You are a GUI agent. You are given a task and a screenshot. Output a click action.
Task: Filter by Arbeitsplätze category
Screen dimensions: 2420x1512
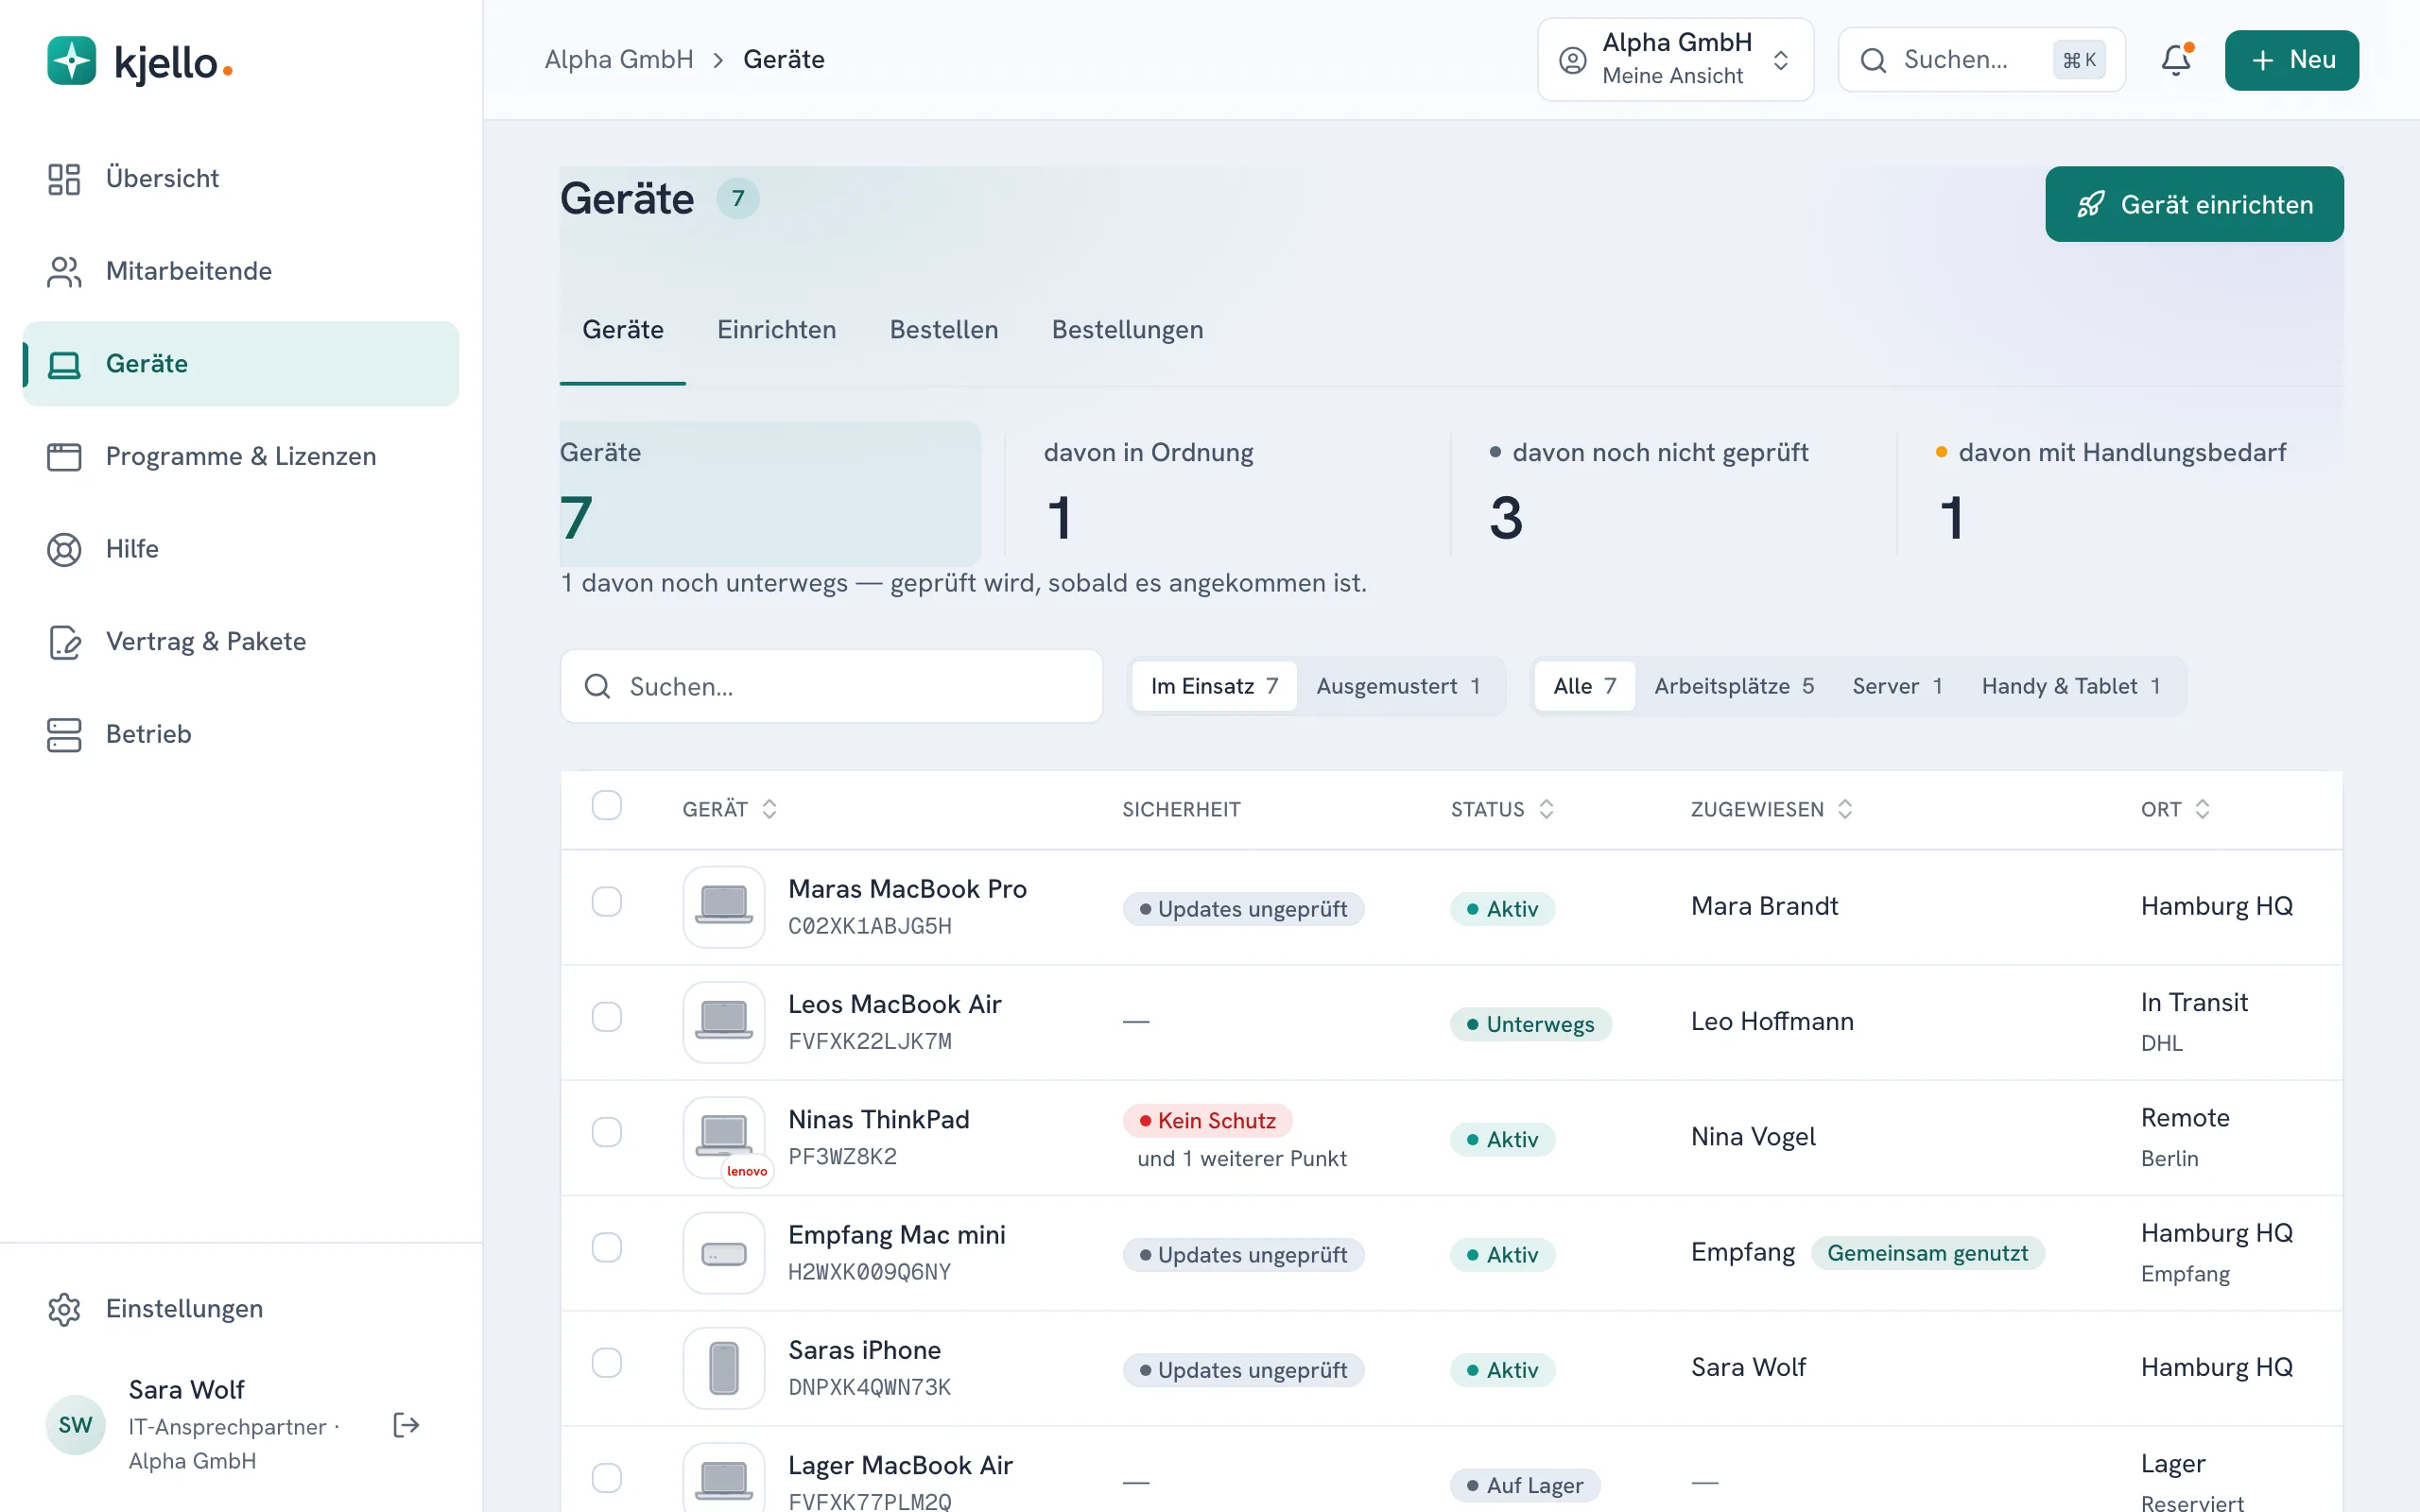1734,686
